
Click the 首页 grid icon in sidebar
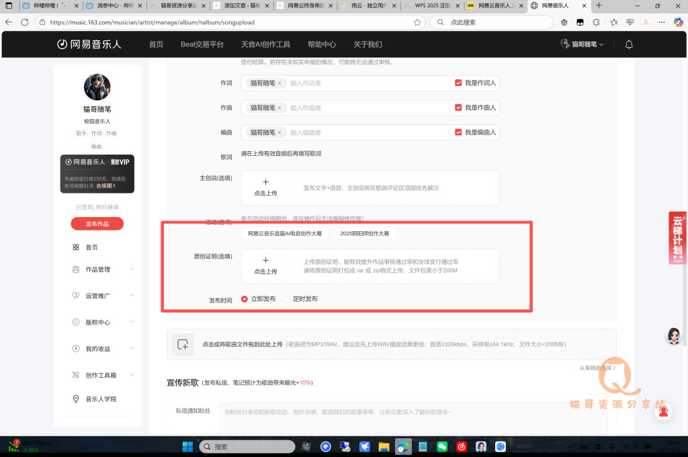pos(75,247)
